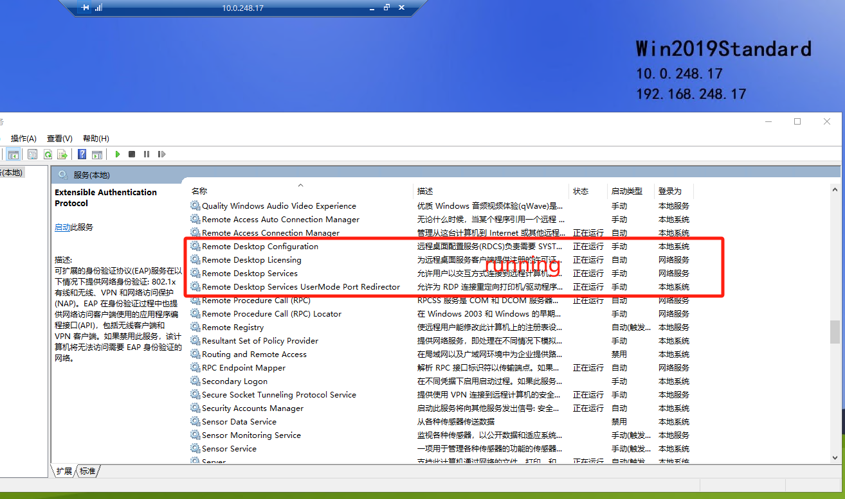
Task: Click gear icon beside Remote Registry
Action: point(195,327)
